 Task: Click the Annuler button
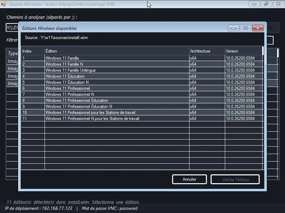pos(190,179)
